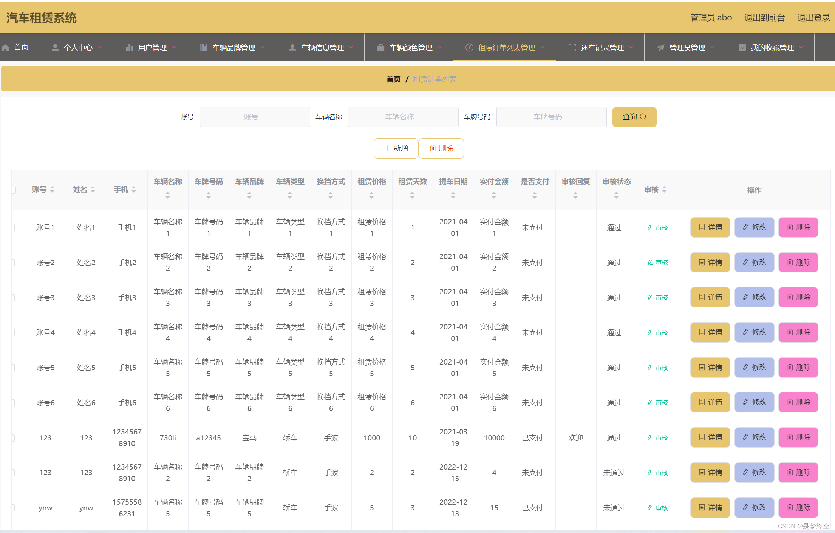
Task: Click the plus icon on 新增 button
Action: coord(387,148)
